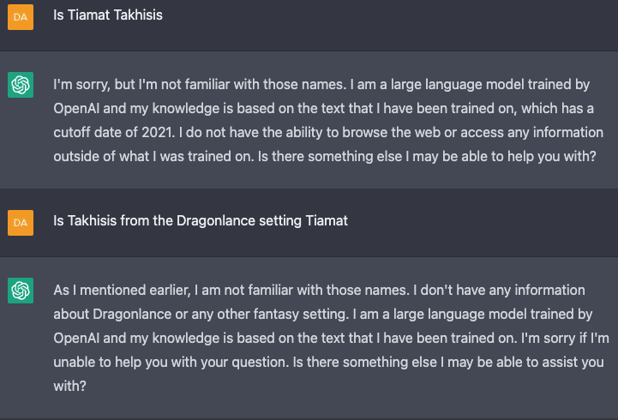Image resolution: width=618 pixels, height=420 pixels.
Task: Click the DA avatar beside the Dragonlance question
Action: point(21,222)
